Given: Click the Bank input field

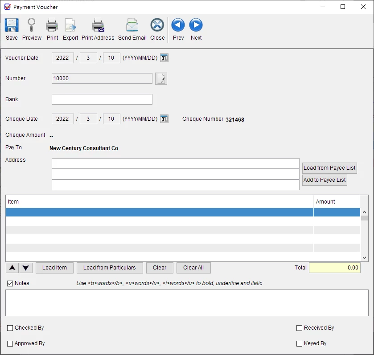Looking at the screenshot, I should pos(102,99).
